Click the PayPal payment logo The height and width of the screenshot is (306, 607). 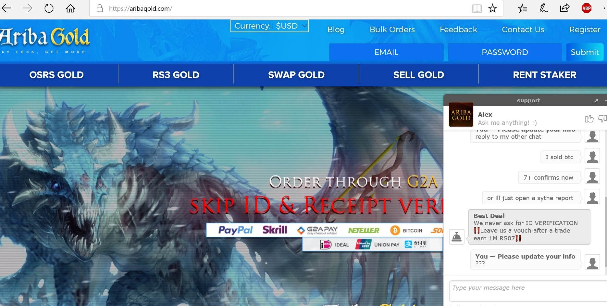(x=235, y=230)
